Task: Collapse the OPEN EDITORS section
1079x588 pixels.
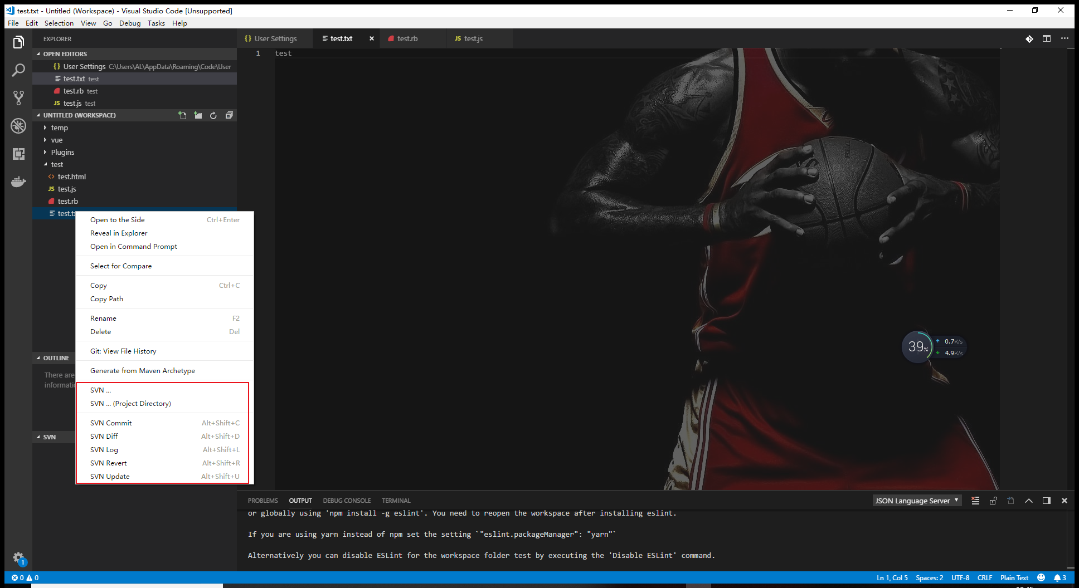Action: click(x=134, y=54)
